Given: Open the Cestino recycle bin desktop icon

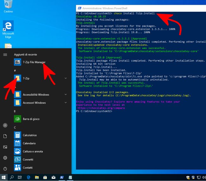Looking at the screenshot, I should [8, 6].
